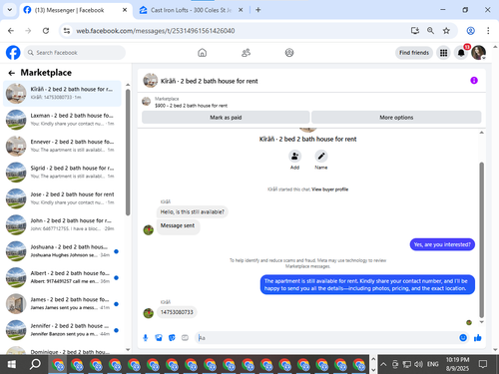Screen dimensions: 499x374
Task: Select Kirañ conversation in list
Action: click(62, 94)
